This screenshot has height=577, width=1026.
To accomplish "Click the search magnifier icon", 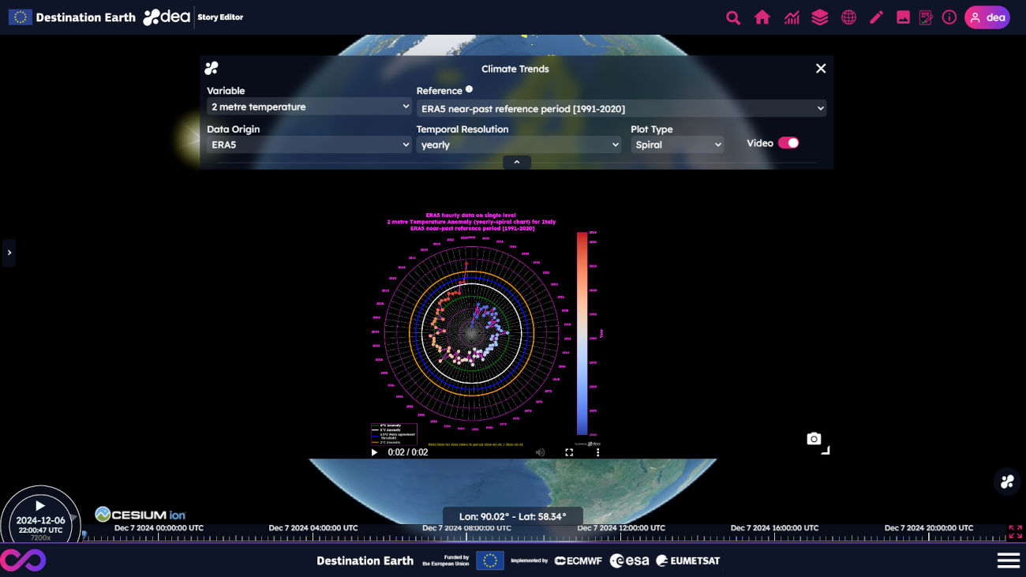I will 733,17.
